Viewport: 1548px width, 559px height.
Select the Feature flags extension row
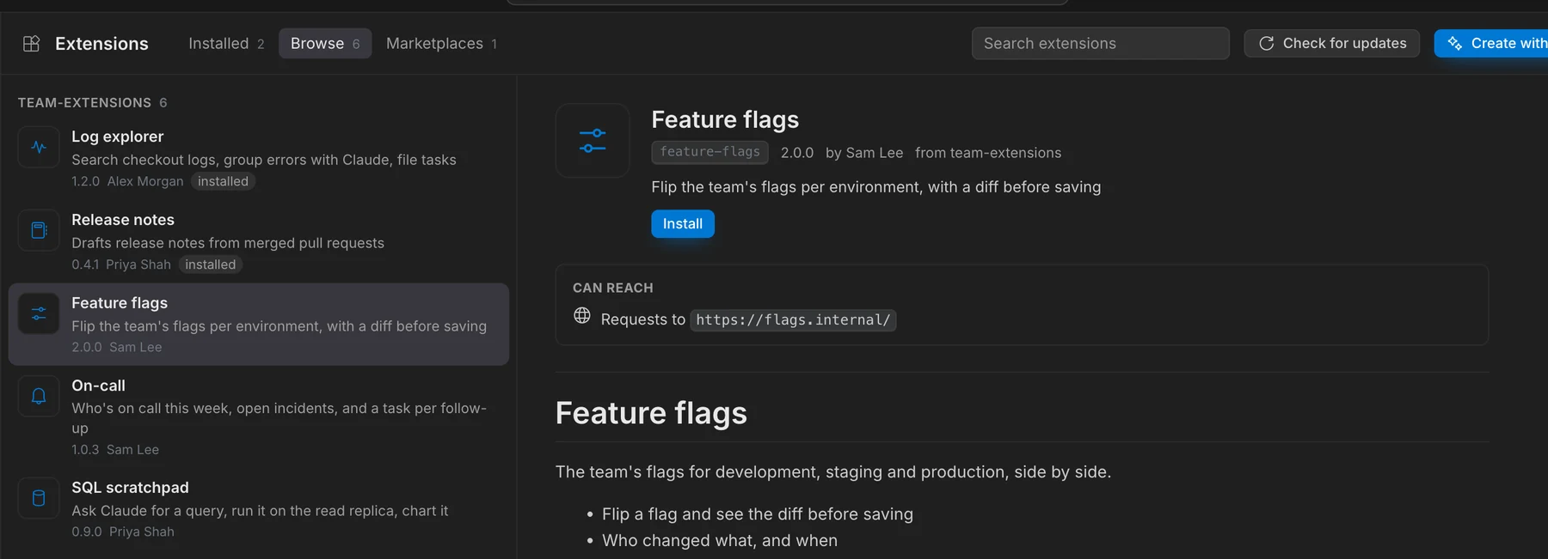(258, 325)
